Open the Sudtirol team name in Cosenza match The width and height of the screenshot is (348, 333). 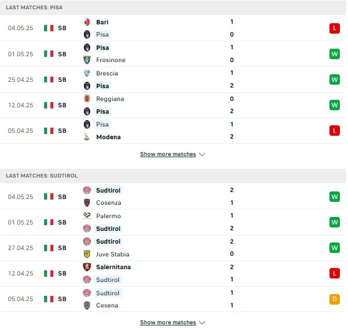click(108, 190)
